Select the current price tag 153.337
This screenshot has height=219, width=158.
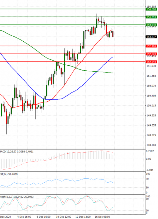pyautogui.click(x=151, y=37)
